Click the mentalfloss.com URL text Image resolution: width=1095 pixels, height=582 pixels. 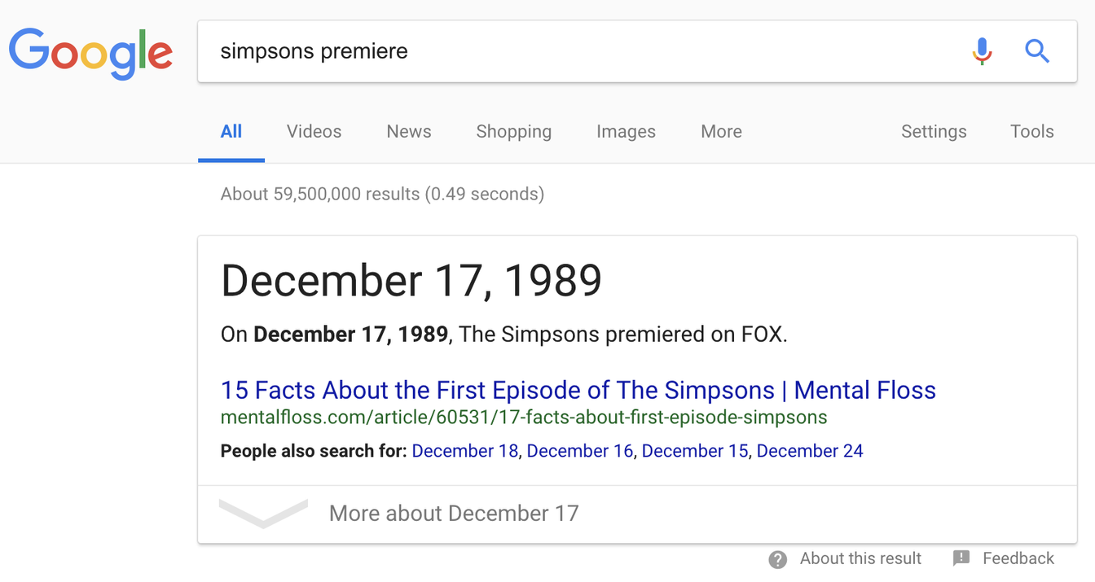[x=523, y=416]
